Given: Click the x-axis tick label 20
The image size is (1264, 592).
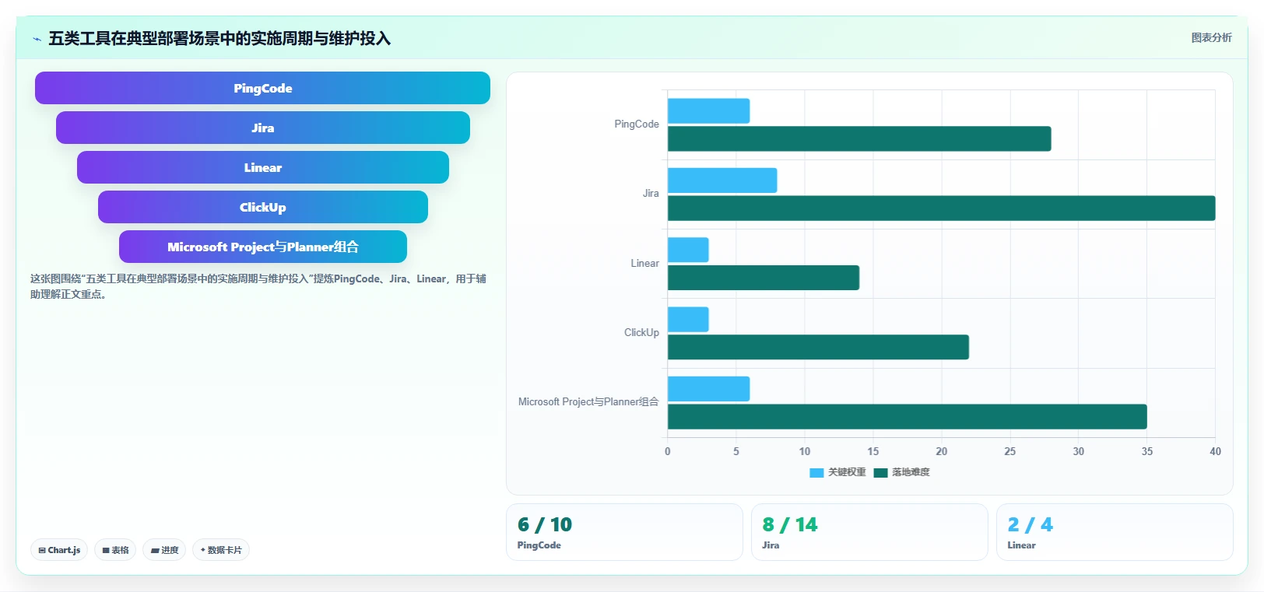Looking at the screenshot, I should (x=942, y=451).
